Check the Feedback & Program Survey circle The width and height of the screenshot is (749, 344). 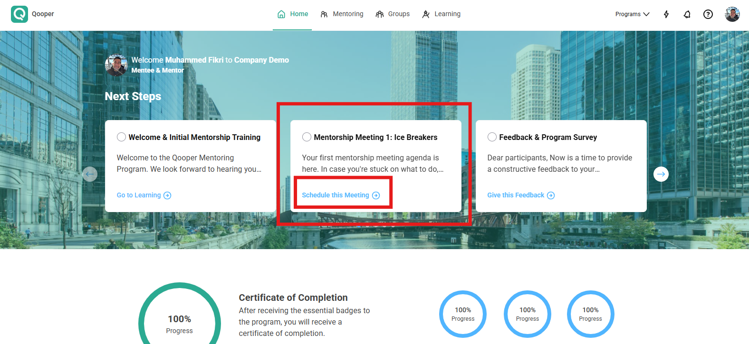tap(492, 137)
